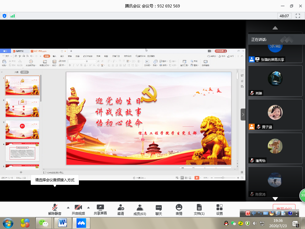305x229 pixels.
Task: Click the volume speaker tray icon
Action: [255, 223]
